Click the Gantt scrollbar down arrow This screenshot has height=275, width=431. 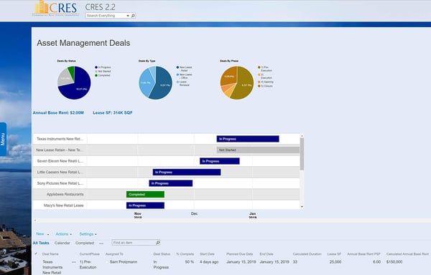click(302, 207)
